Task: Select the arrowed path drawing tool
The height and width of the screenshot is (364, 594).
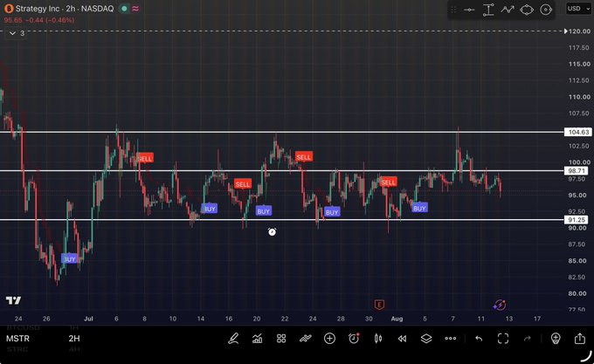Action: pyautogui.click(x=508, y=10)
